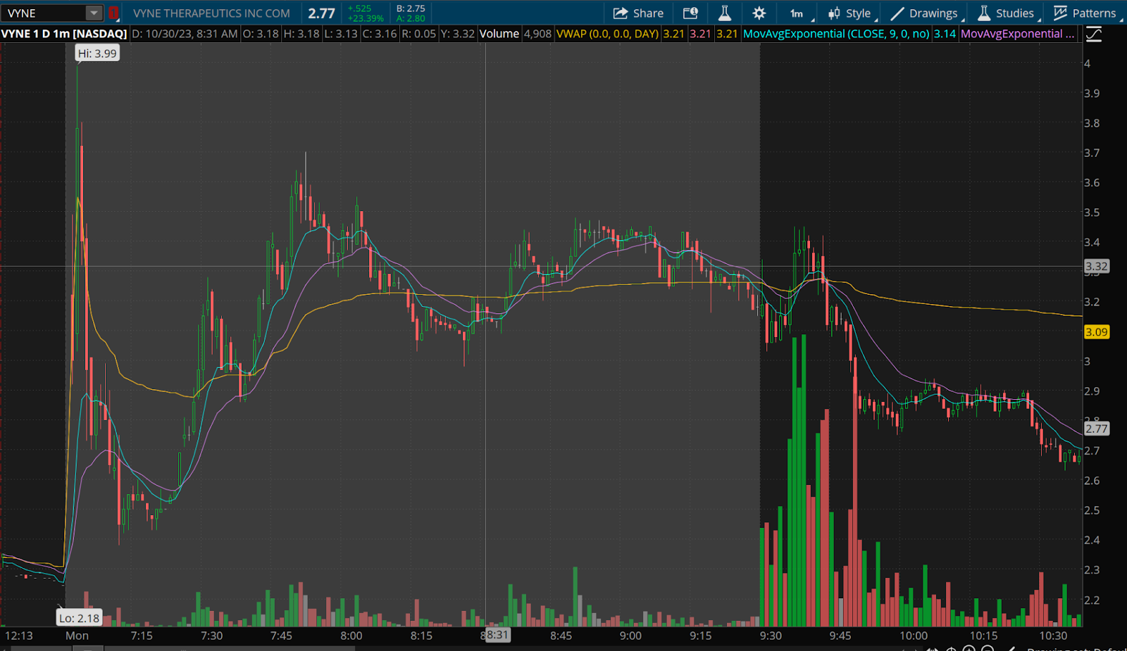
Task: Click the Share button in the toolbar
Action: 638,13
